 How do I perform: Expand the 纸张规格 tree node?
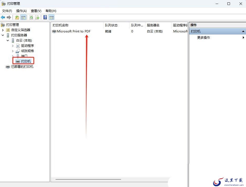(13, 51)
